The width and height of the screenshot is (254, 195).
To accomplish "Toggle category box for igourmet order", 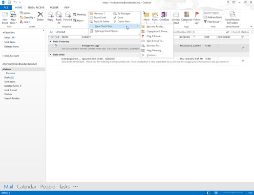I will [x=218, y=59].
